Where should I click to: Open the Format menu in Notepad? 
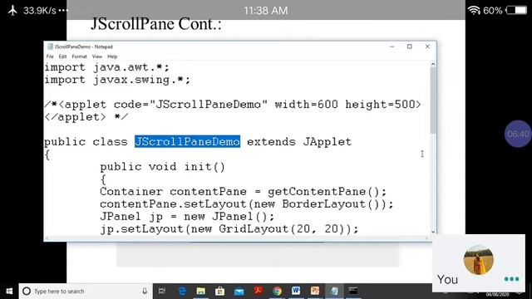[80, 56]
